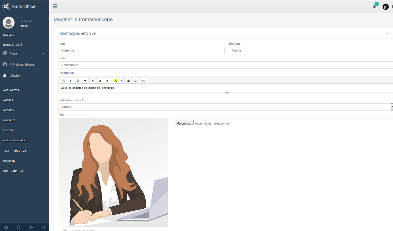Open the notifications bell
The height and width of the screenshot is (231, 393).
[375, 6]
